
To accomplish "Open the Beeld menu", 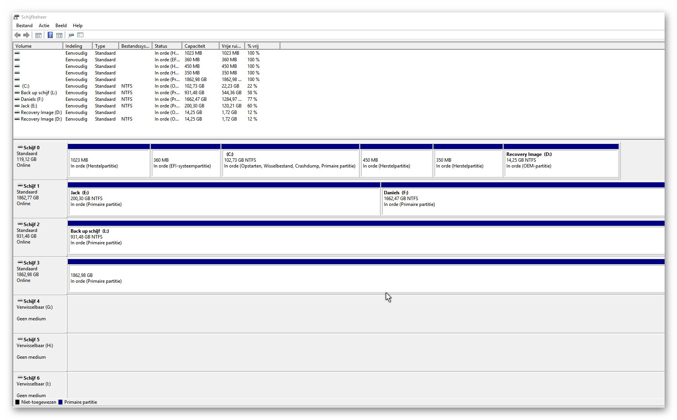I will (61, 26).
